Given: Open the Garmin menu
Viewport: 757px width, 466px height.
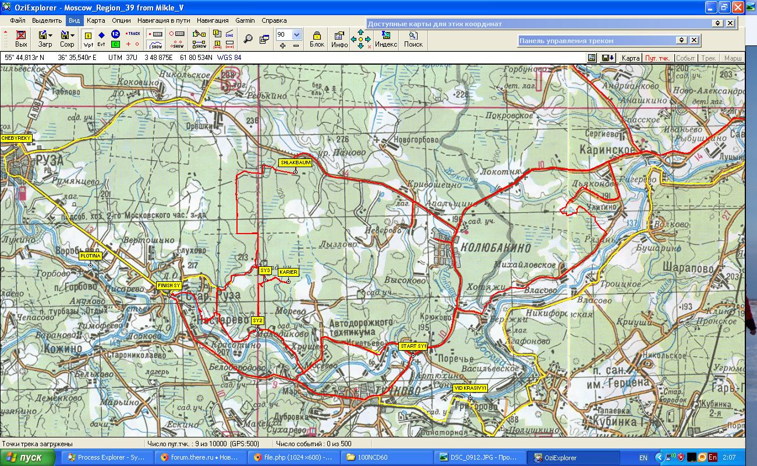Looking at the screenshot, I should tap(245, 20).
